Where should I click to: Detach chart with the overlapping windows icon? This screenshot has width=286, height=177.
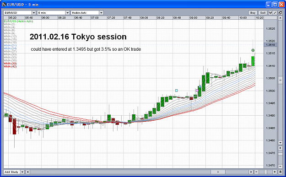280,13
